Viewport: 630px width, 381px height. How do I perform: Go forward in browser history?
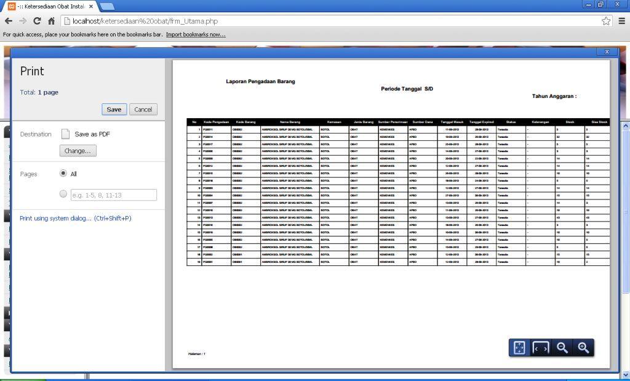23,21
